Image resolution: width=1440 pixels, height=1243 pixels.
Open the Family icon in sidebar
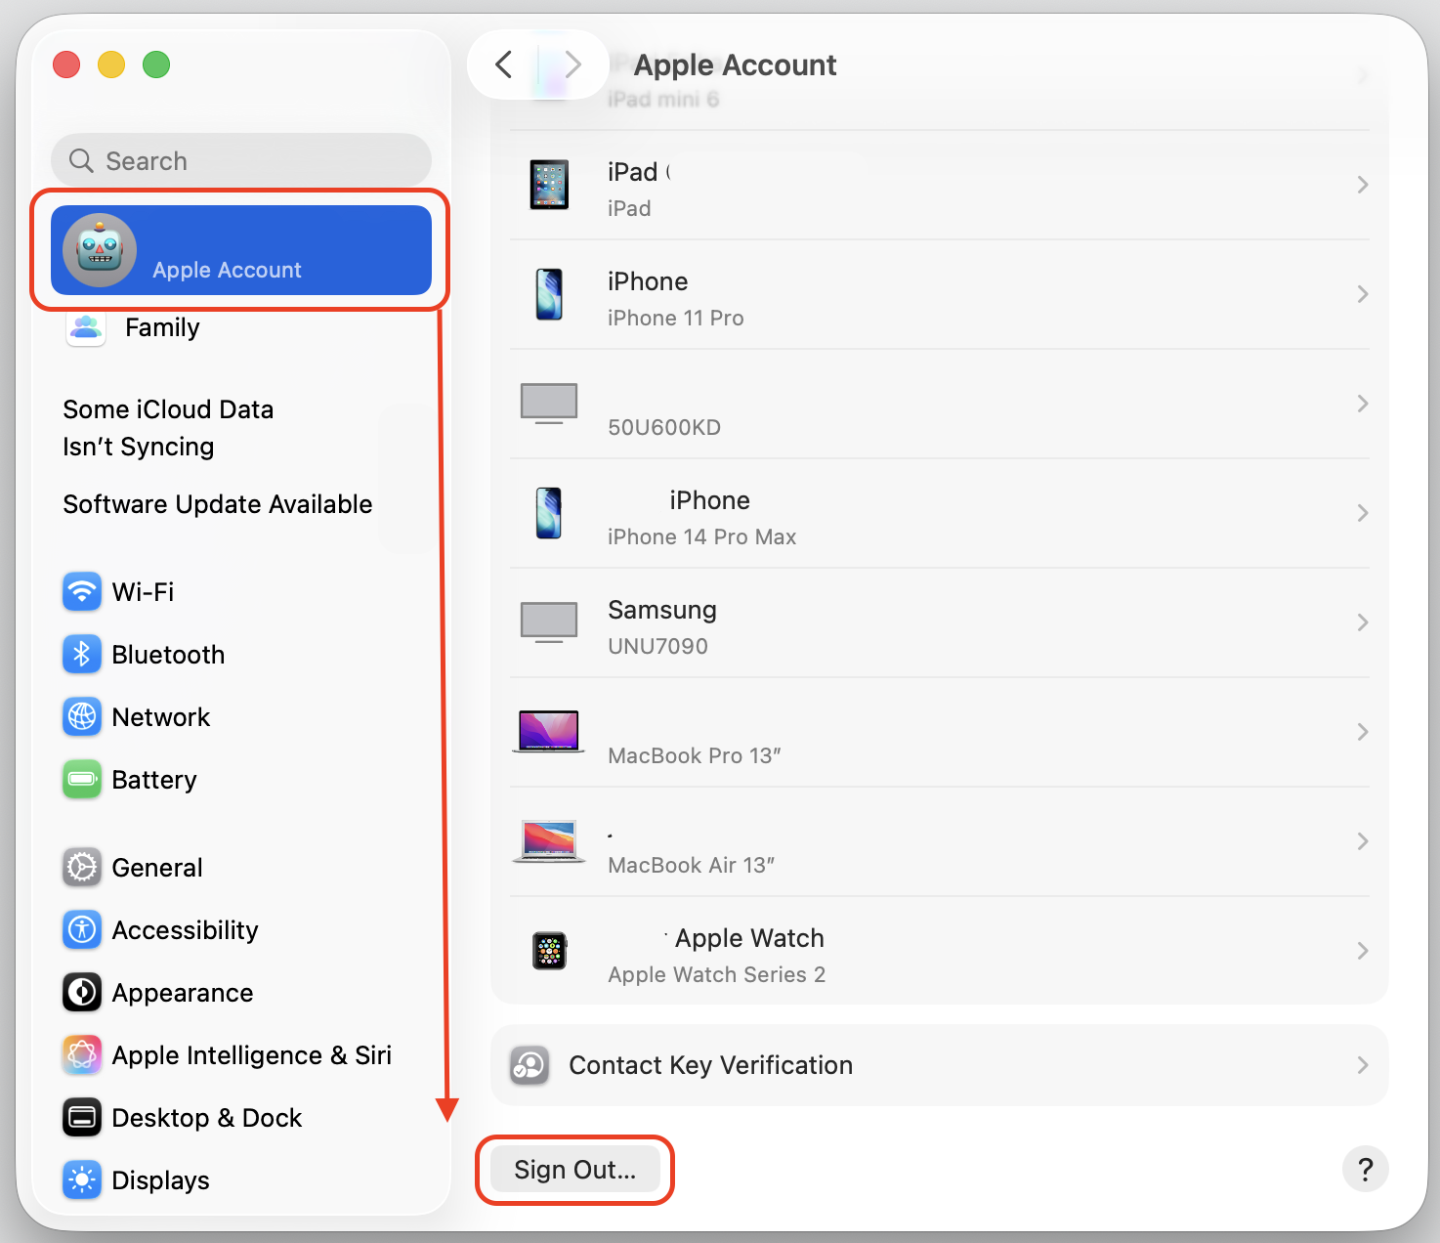point(86,327)
